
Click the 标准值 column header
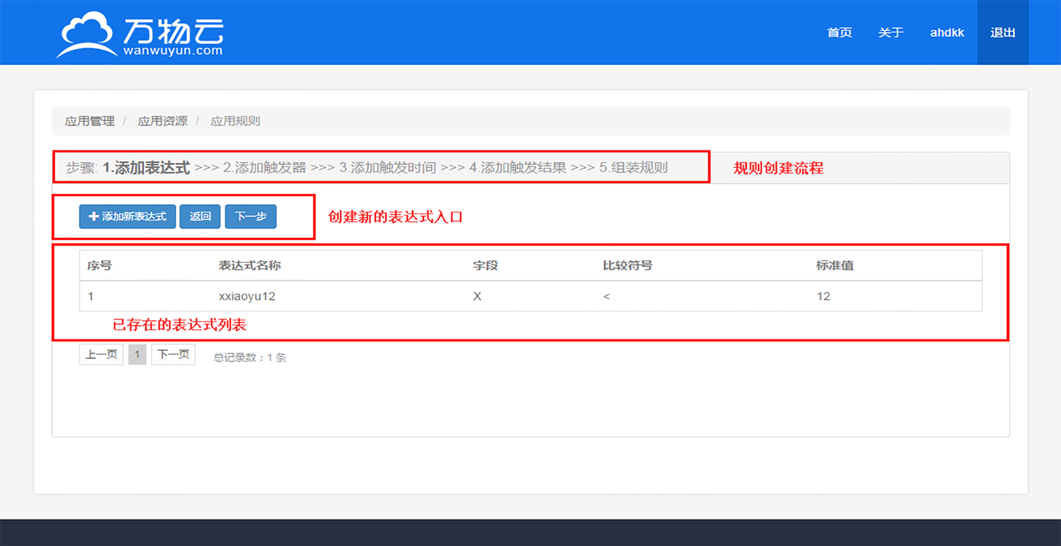[x=834, y=266]
